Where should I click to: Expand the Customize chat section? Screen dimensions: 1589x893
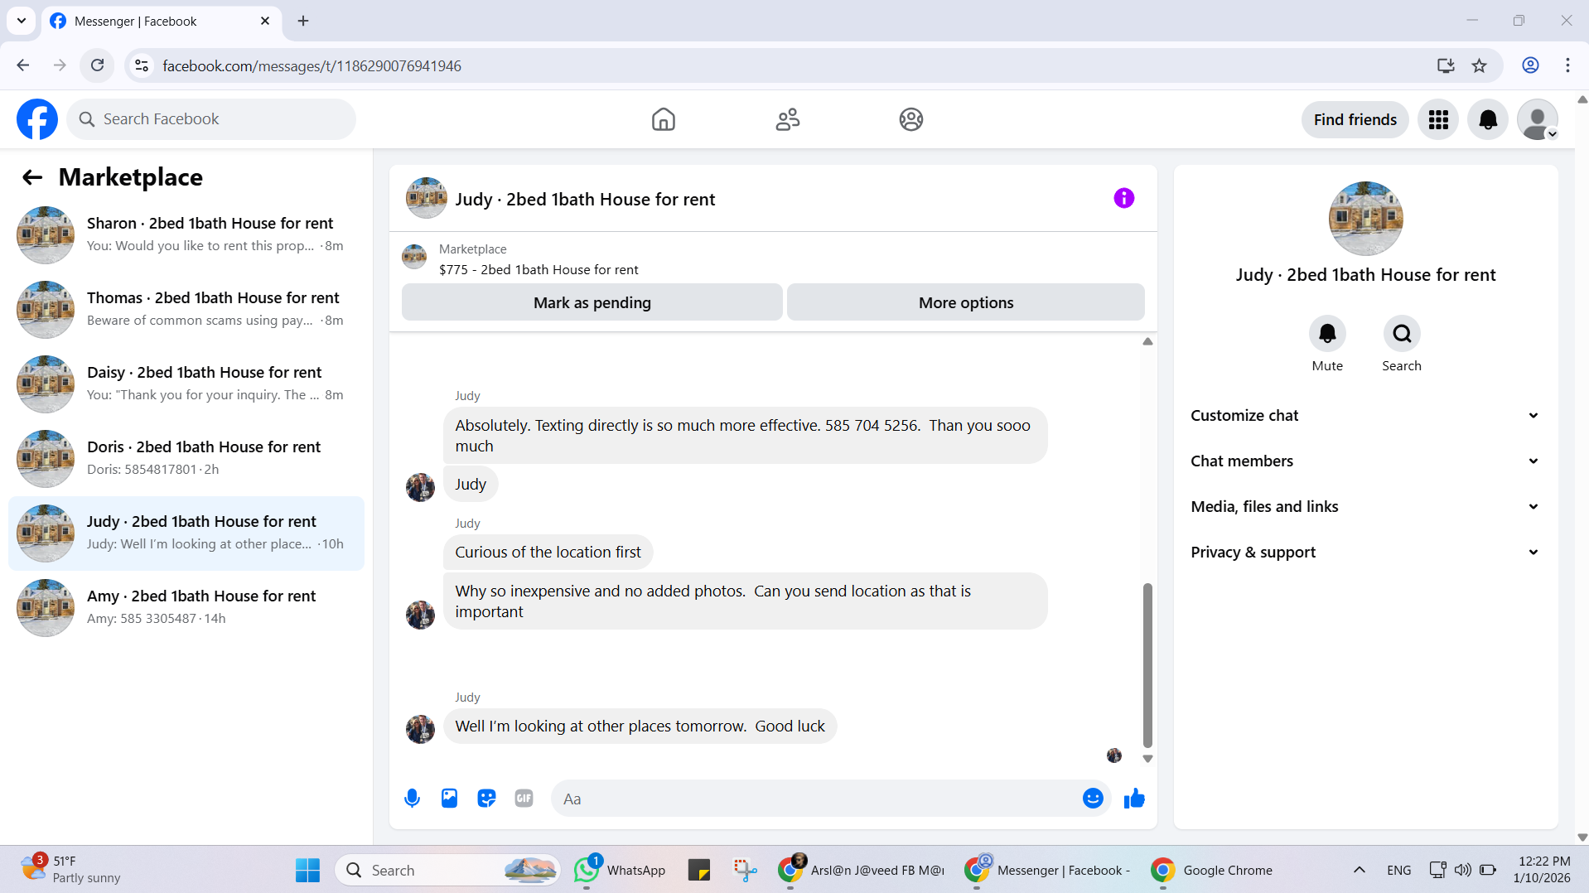pos(1365,416)
